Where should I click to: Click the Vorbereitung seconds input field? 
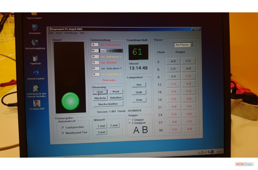pyautogui.click(x=95, y=45)
